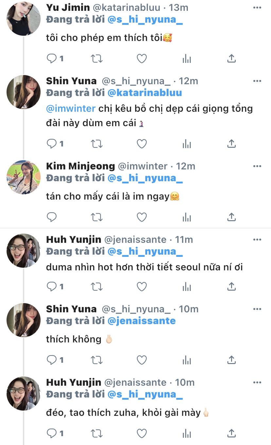Share Huh Yunjin's zuha tweet

[231, 433]
